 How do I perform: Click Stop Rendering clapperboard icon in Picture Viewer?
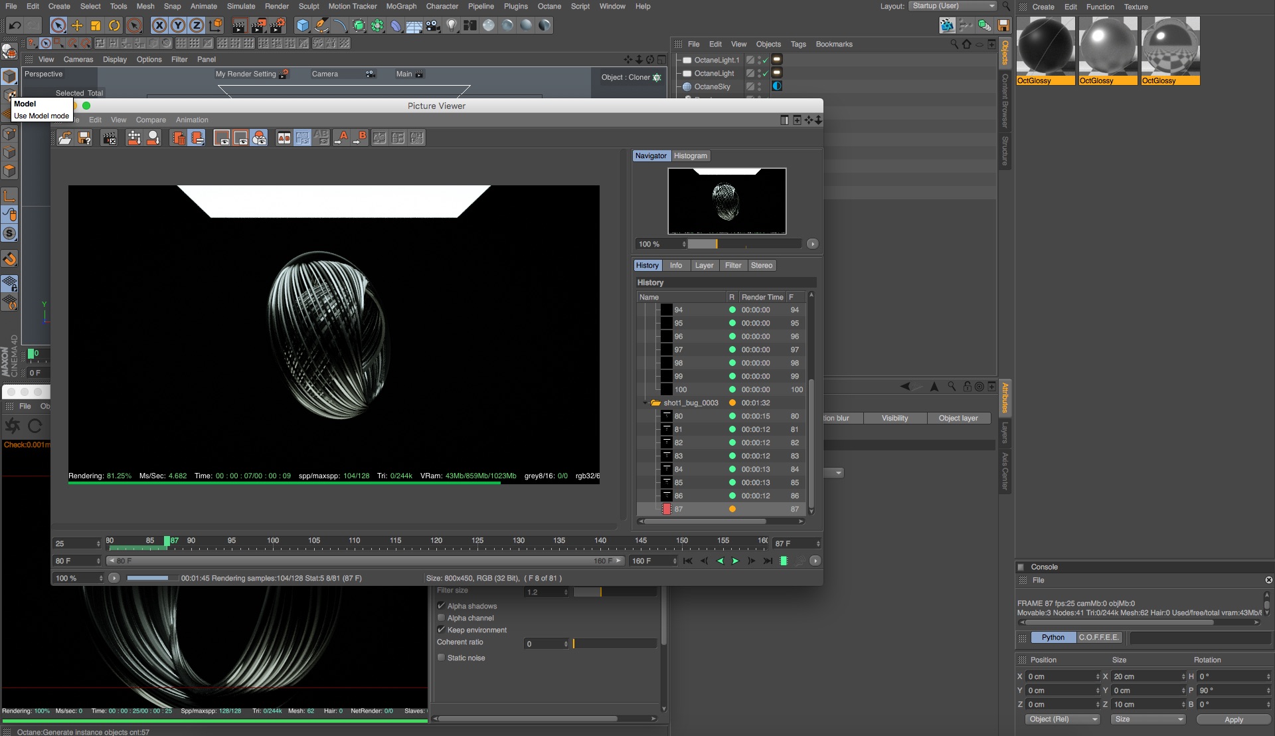click(109, 138)
